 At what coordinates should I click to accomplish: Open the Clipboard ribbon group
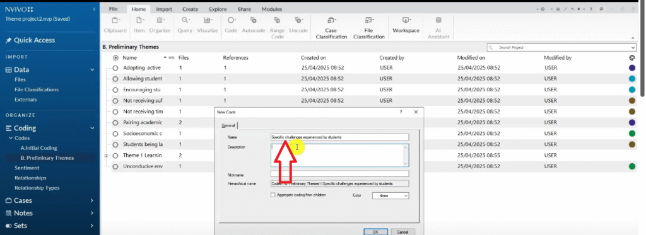coord(115,25)
